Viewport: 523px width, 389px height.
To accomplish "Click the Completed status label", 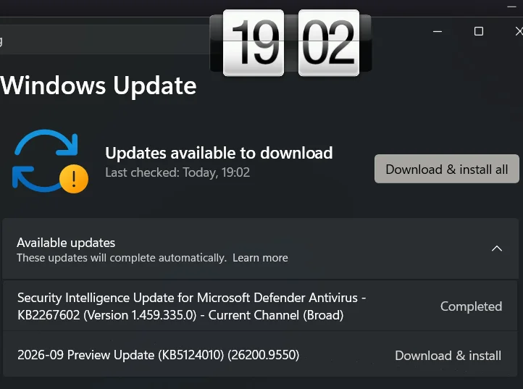I will [471, 306].
